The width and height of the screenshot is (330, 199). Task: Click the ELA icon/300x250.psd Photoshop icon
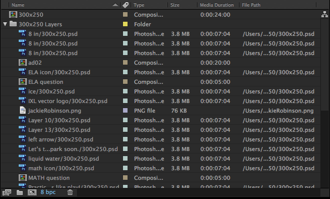point(22,72)
